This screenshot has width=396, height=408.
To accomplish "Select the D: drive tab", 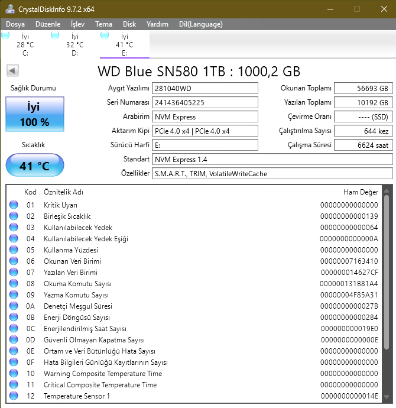I will point(74,44).
